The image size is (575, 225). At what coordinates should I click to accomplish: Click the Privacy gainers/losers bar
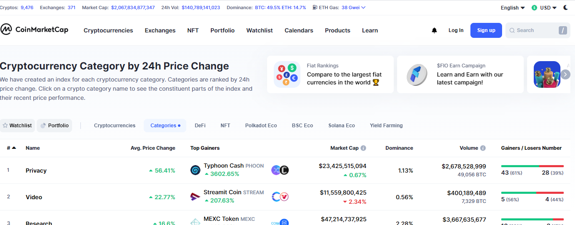pyautogui.click(x=532, y=166)
